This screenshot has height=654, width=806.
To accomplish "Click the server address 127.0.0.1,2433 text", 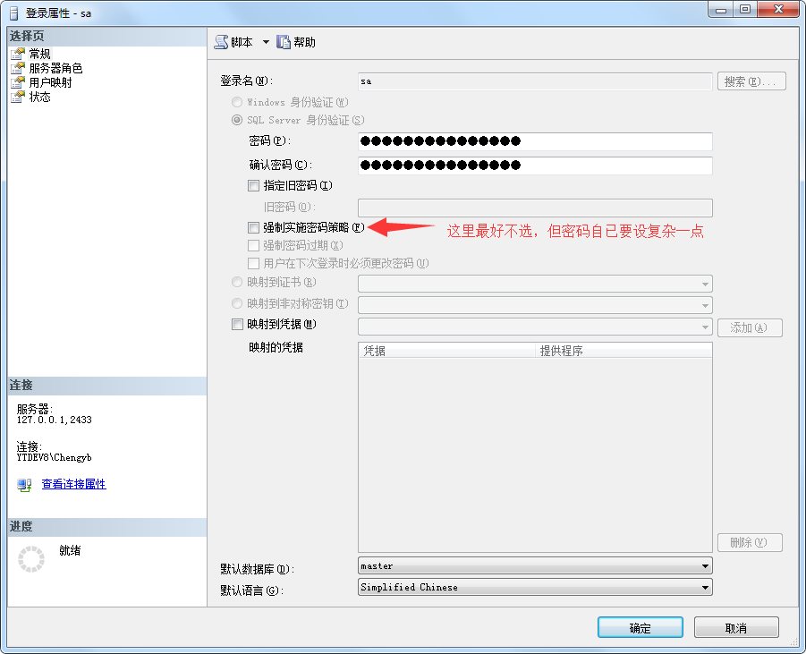I will [54, 420].
